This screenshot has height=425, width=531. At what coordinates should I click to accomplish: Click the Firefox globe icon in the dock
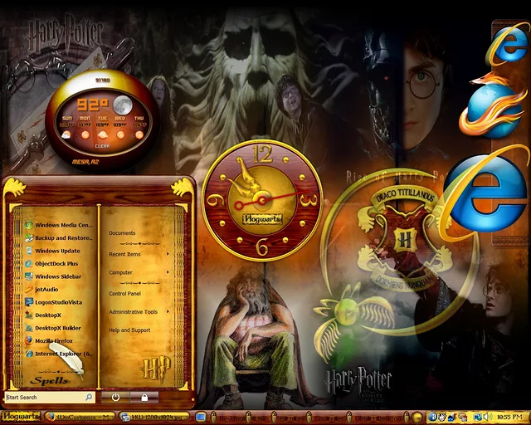[494, 106]
